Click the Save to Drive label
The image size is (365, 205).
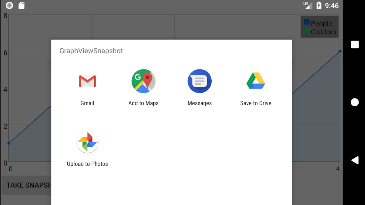point(256,103)
